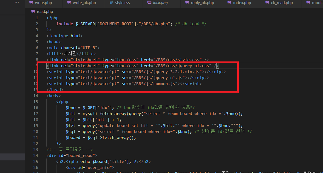Click the PHP icon on ck_read.php tab

[267, 3]
